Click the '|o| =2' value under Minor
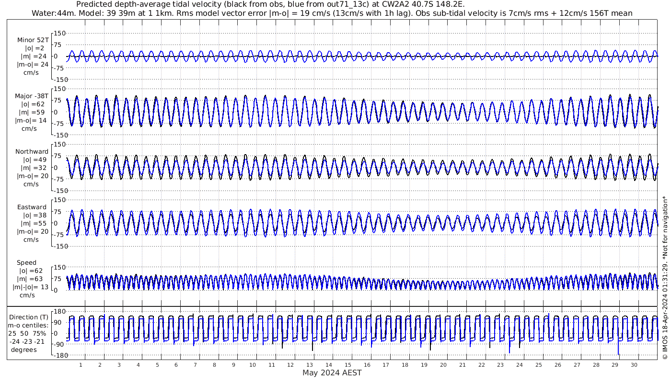671x383 pixels. pyautogui.click(x=34, y=48)
